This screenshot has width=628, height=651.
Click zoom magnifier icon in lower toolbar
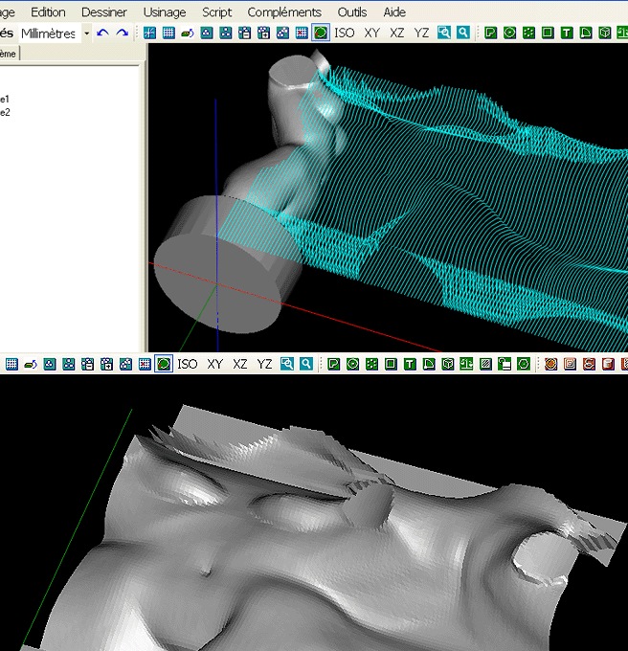pyautogui.click(x=306, y=364)
